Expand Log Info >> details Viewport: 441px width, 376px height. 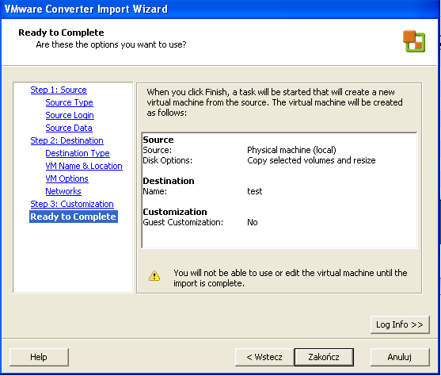pos(400,324)
